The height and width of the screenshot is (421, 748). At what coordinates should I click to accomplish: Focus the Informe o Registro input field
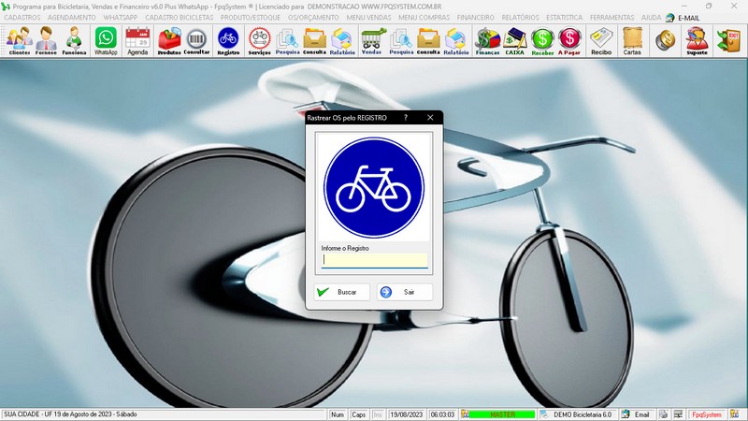375,260
